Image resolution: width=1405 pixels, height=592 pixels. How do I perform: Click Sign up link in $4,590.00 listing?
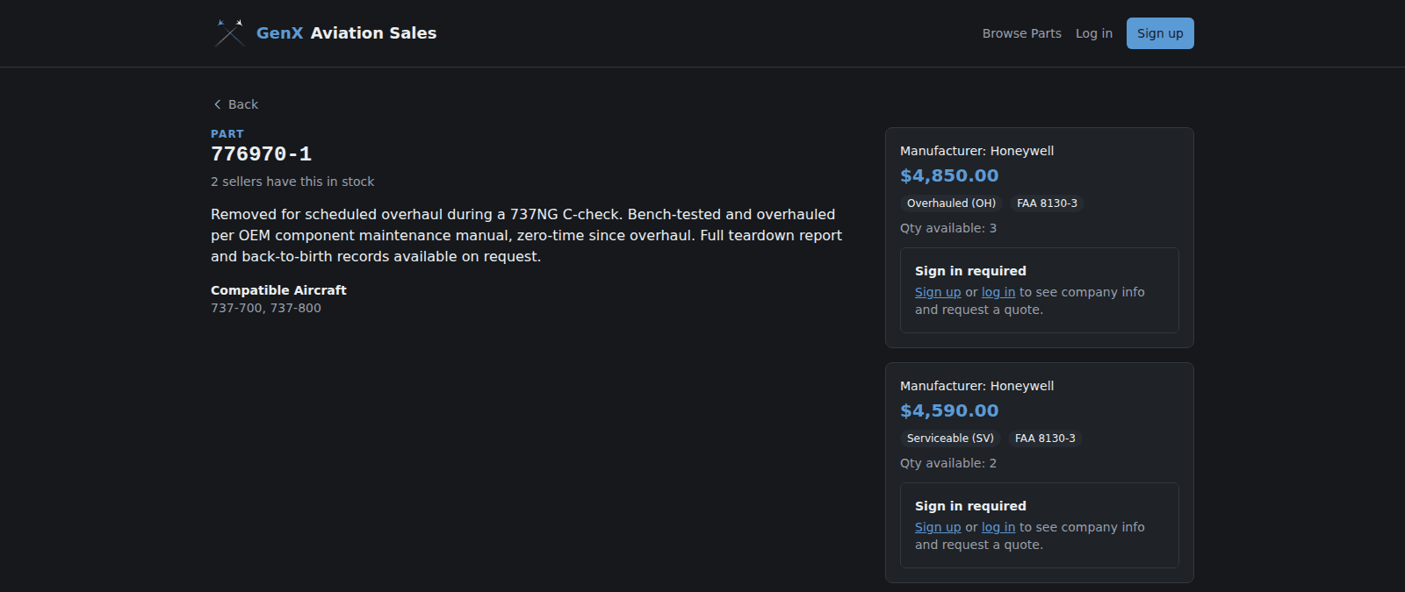938,527
